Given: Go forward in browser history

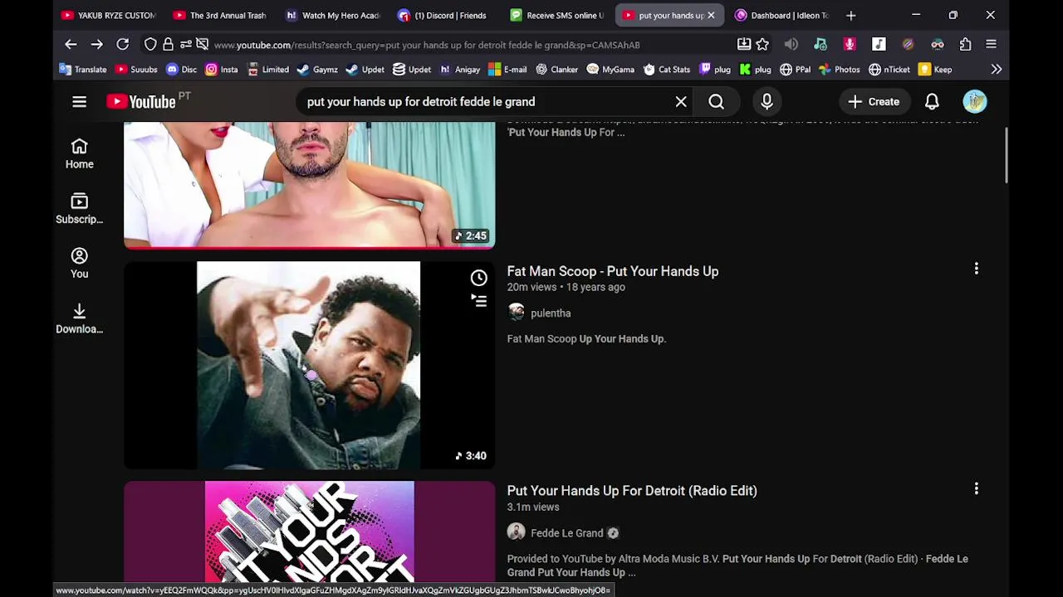Looking at the screenshot, I should click(96, 44).
